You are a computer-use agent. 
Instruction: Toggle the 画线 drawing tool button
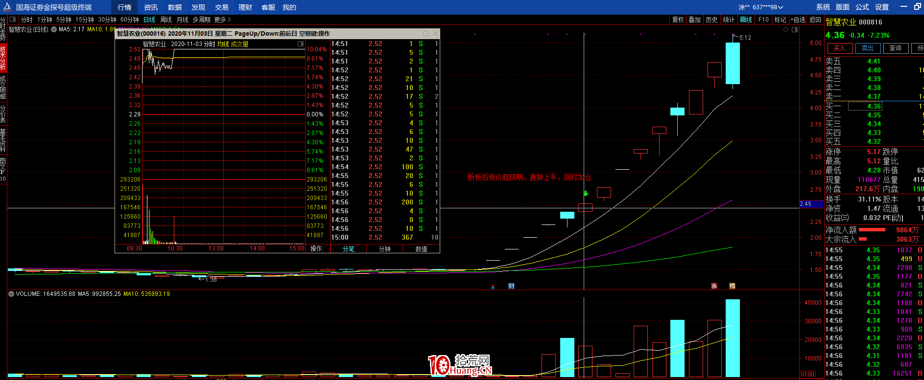(x=746, y=20)
